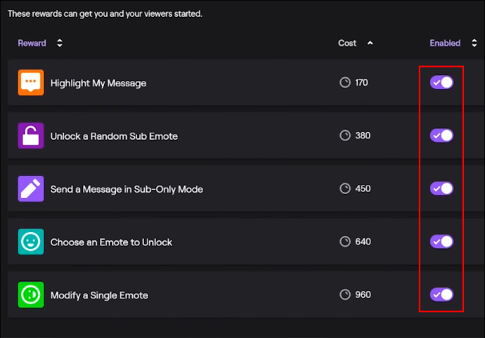Switch off Modify a Single Emote toggle
The height and width of the screenshot is (338, 485).
tap(441, 294)
